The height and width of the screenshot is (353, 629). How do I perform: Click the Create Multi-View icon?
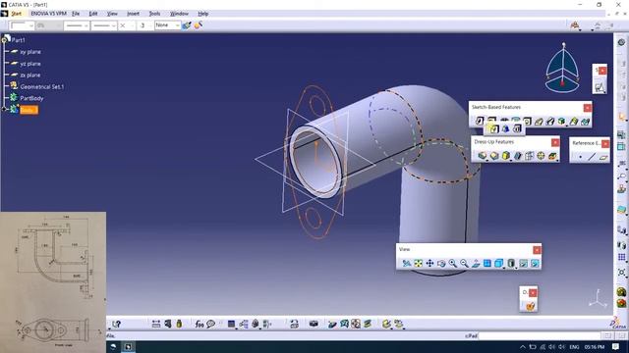pos(487,264)
